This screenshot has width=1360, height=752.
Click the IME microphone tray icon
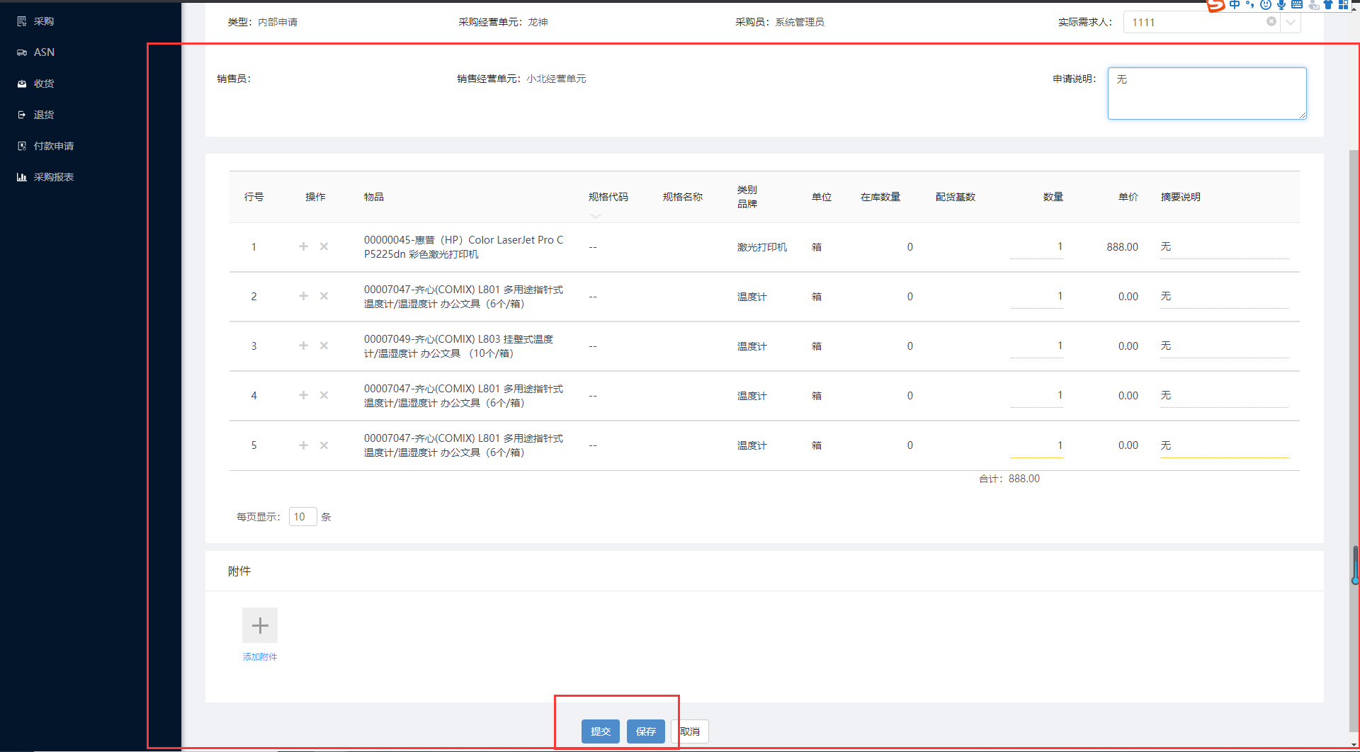(x=1281, y=5)
